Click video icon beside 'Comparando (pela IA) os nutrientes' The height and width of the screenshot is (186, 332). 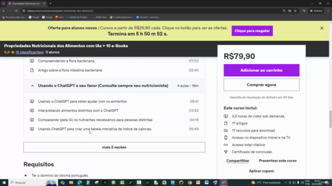tap(32, 120)
